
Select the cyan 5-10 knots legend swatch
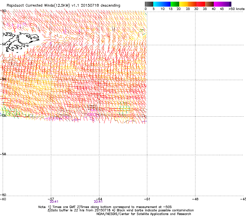pyautogui.click(x=158, y=4)
